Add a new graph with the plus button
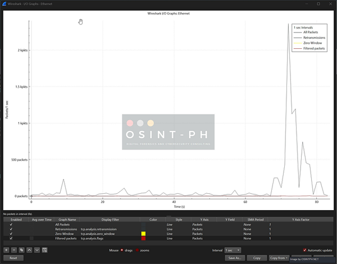Screen dimensions: 337x264 pyautogui.click(x=6, y=250)
